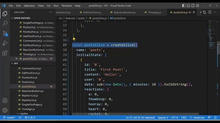Open the Selection menu

point(29,6)
